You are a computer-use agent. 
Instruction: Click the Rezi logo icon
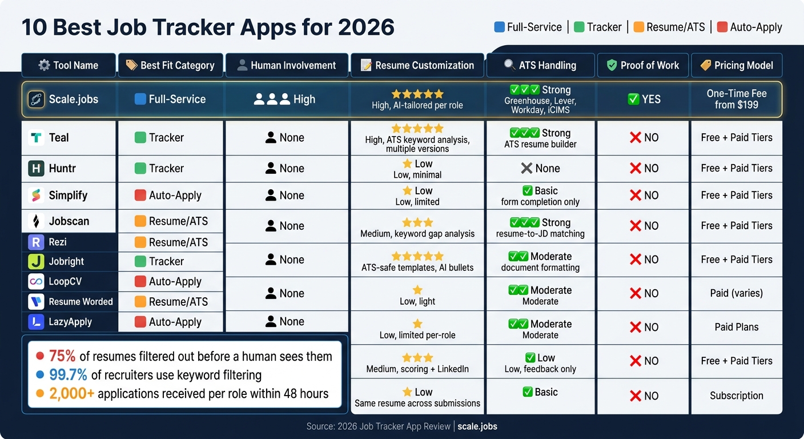click(x=37, y=242)
